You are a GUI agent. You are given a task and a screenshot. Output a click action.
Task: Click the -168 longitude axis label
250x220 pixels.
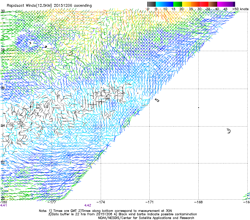[198, 202]
